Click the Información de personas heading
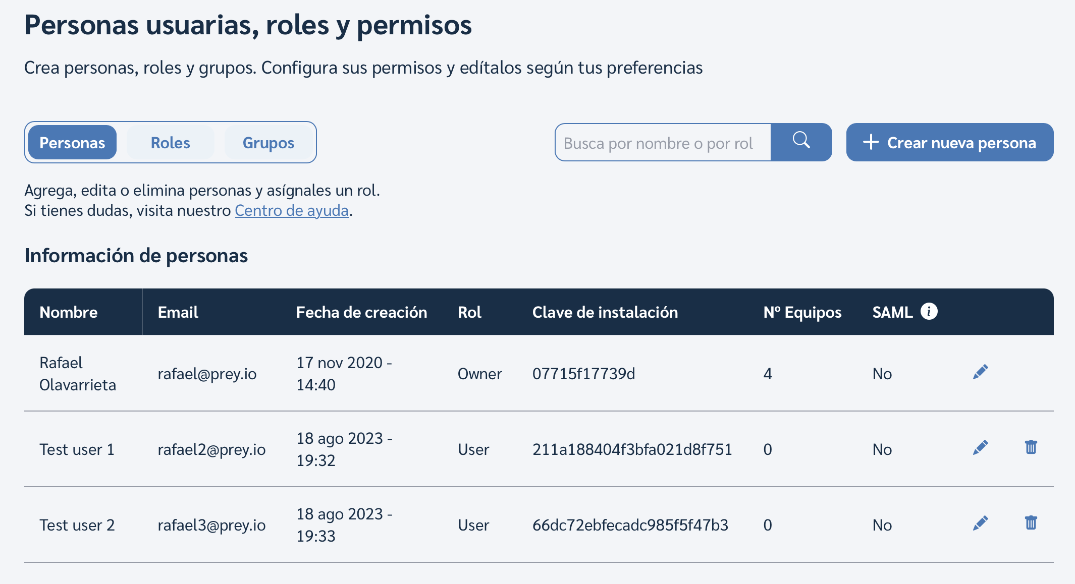 136,256
